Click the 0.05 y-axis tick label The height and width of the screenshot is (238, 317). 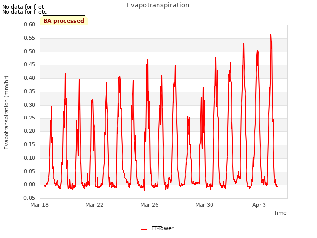pyautogui.click(x=30, y=171)
